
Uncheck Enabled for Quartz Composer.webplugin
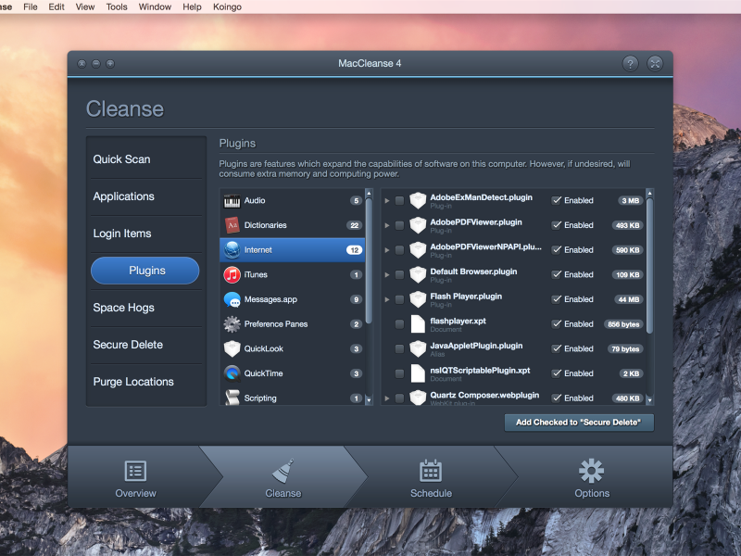click(x=557, y=398)
